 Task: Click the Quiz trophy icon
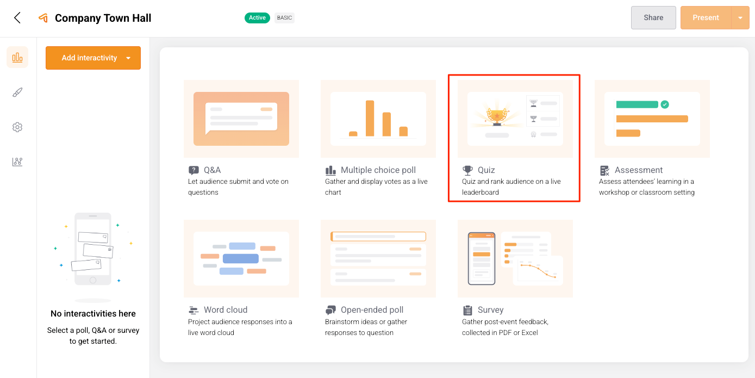pos(467,170)
